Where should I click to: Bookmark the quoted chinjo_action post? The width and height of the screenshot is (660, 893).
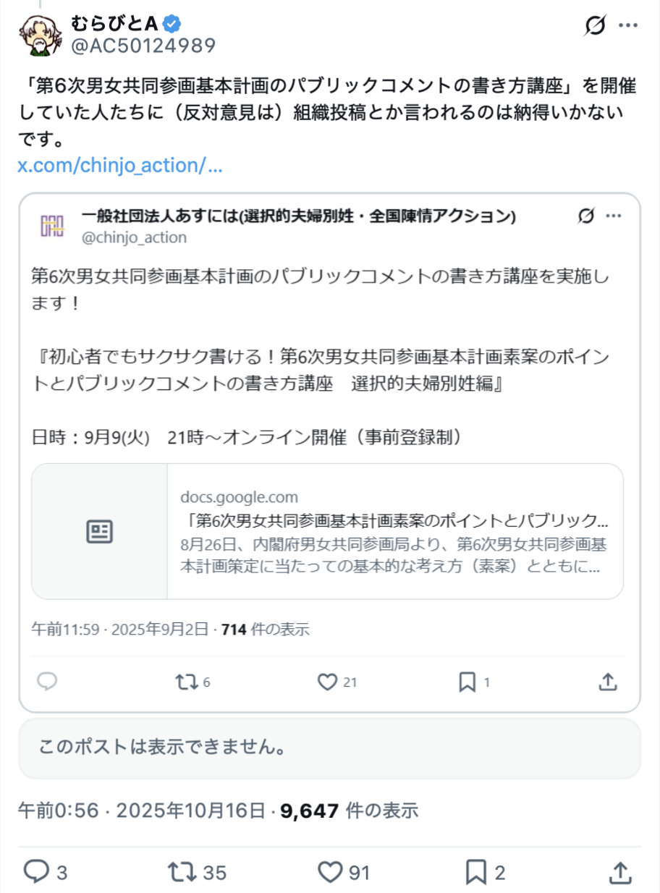(467, 681)
